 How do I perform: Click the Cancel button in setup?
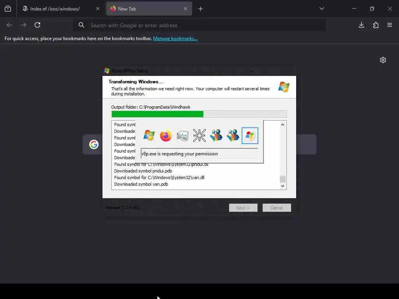pyautogui.click(x=277, y=208)
